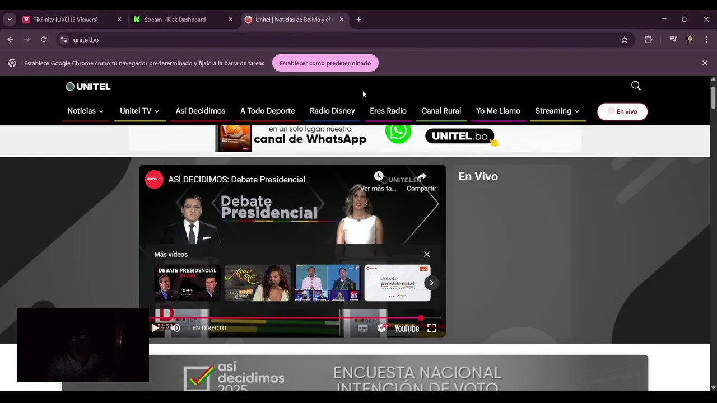The width and height of the screenshot is (717, 403).
Task: Open Canal Rural section
Action: pyautogui.click(x=441, y=111)
